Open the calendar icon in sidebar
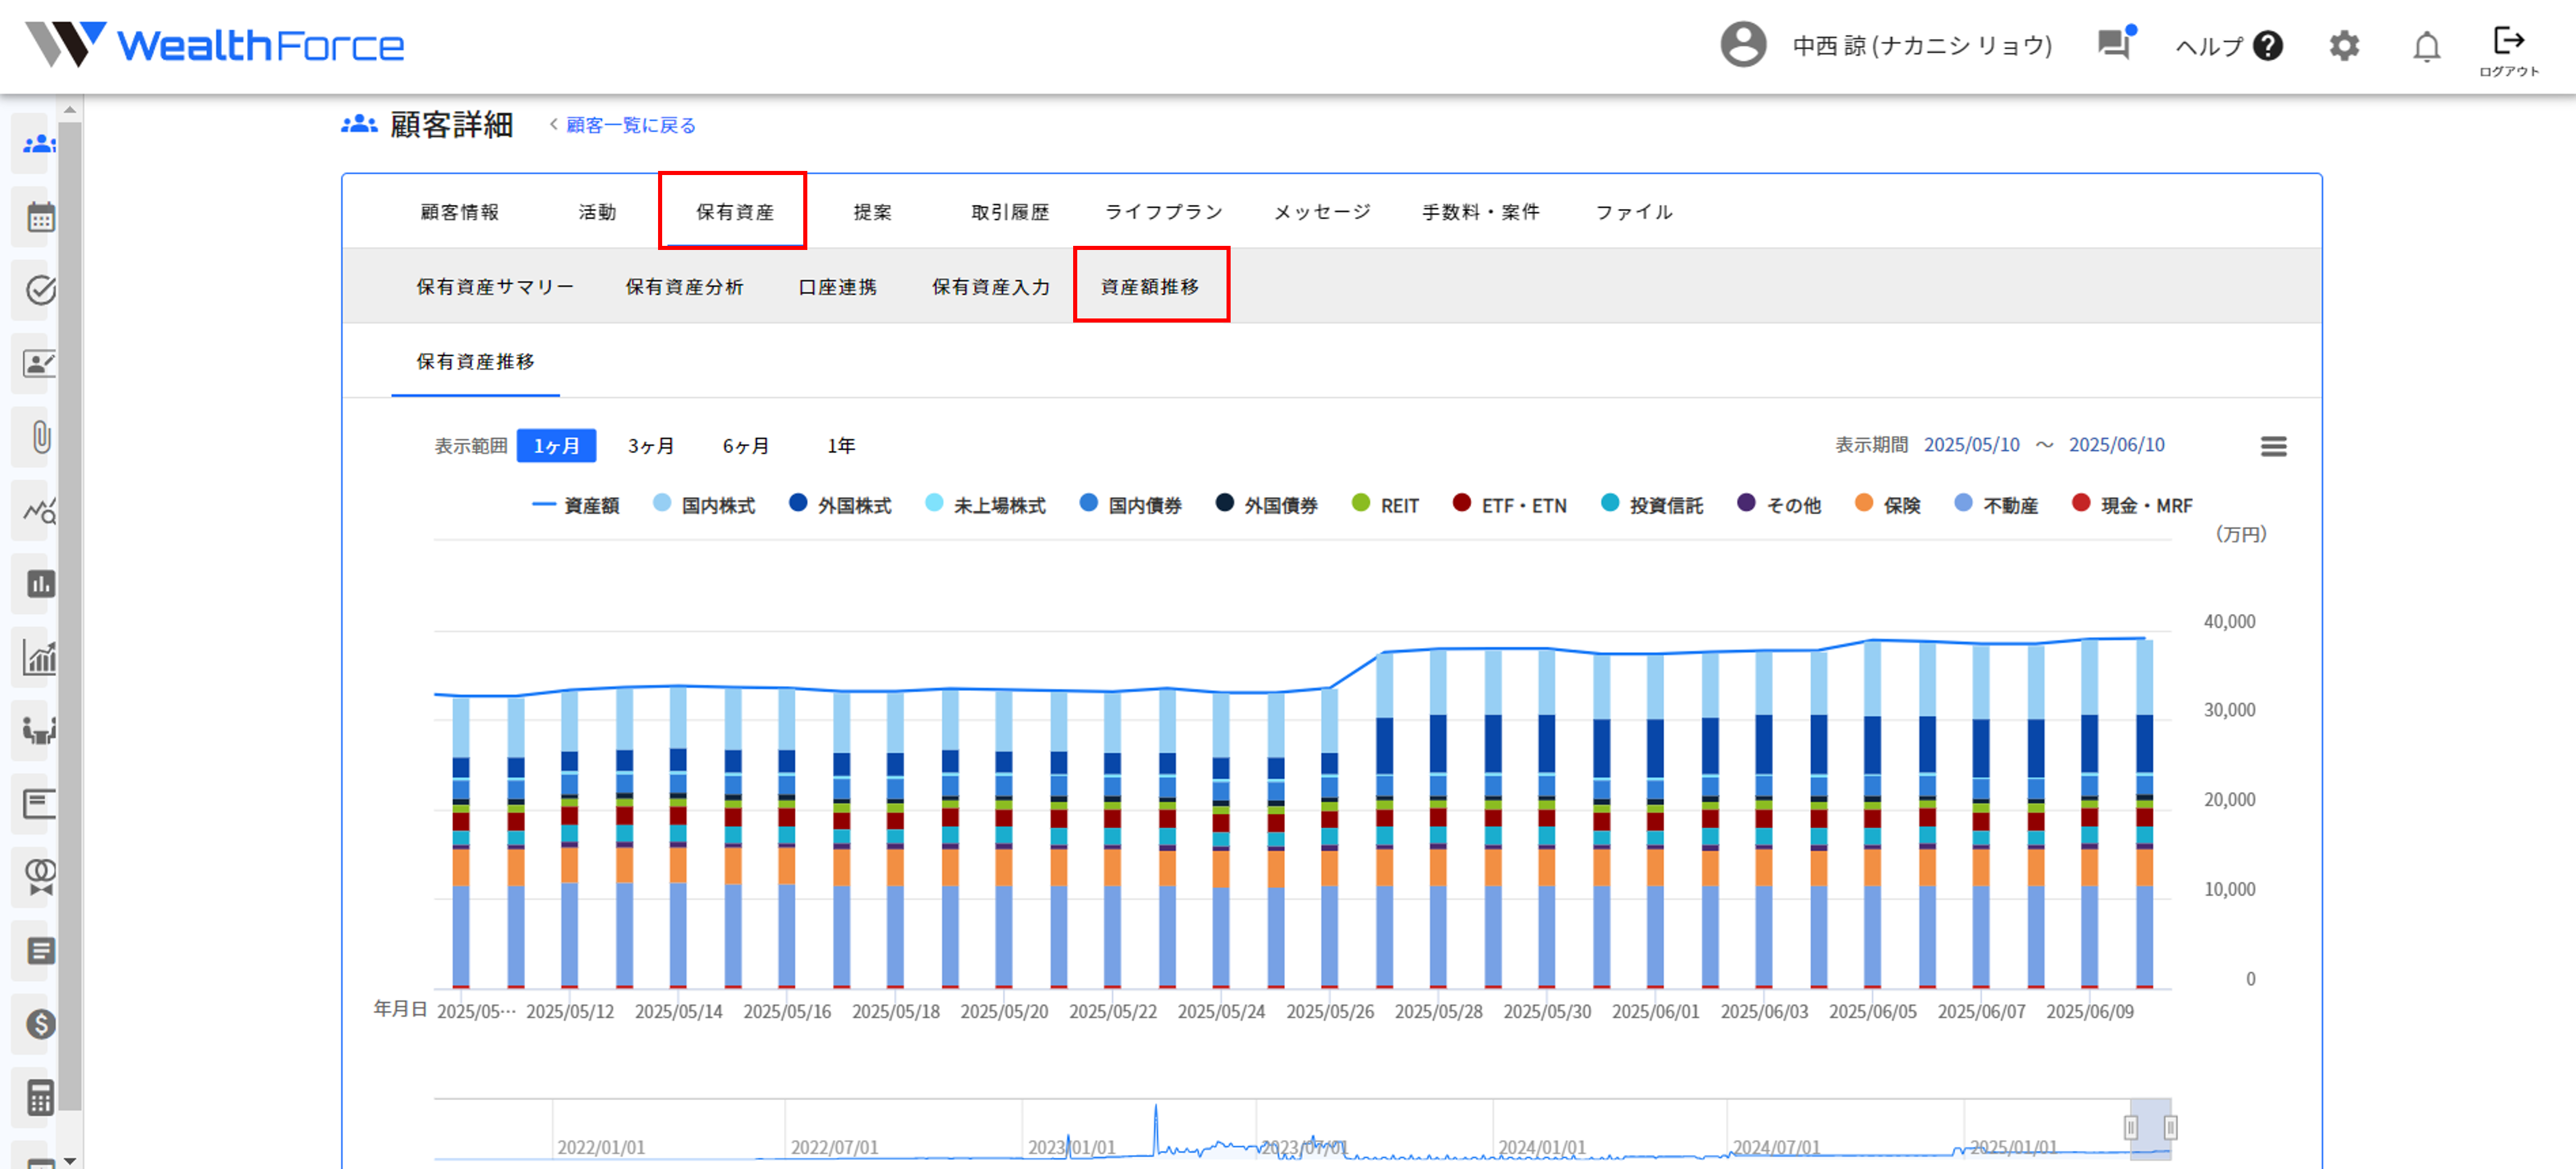 [x=40, y=217]
